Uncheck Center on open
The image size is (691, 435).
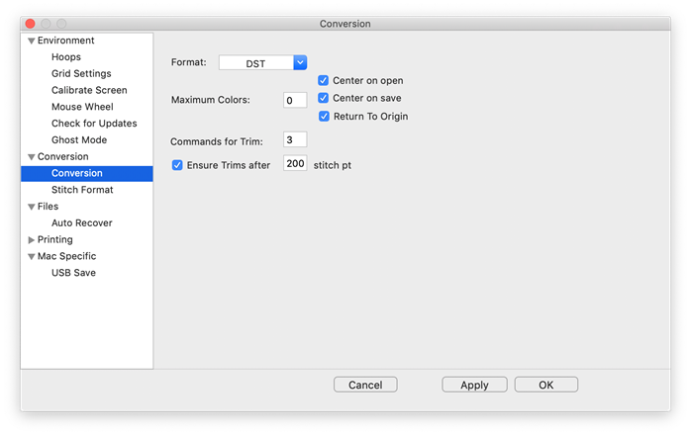tap(324, 80)
